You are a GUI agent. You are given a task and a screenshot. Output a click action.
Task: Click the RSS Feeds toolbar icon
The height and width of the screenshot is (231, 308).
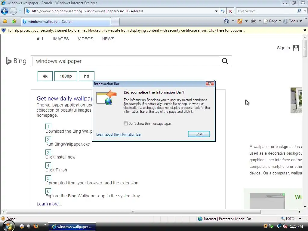[240, 21]
